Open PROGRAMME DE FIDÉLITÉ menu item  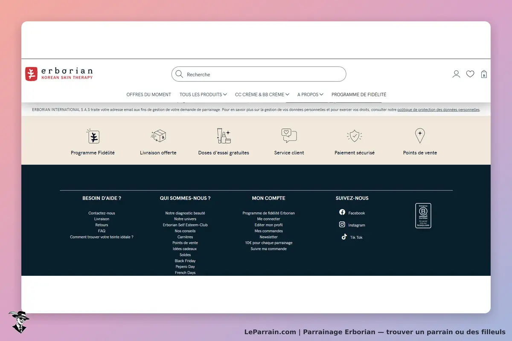(x=359, y=95)
